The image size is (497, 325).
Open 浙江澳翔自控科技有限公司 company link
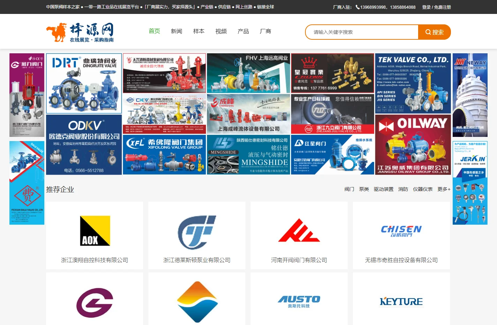(x=95, y=260)
